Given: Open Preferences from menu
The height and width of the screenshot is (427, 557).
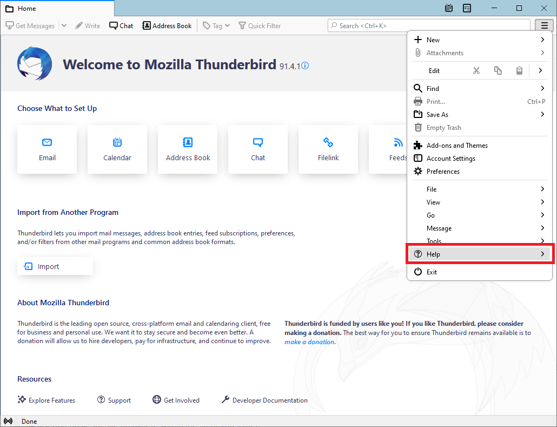Looking at the screenshot, I should pos(479,172).
